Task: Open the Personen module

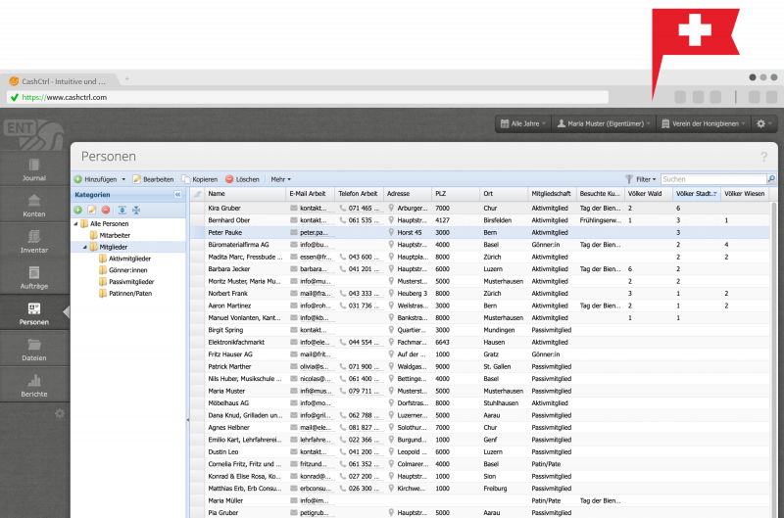Action: [x=34, y=313]
